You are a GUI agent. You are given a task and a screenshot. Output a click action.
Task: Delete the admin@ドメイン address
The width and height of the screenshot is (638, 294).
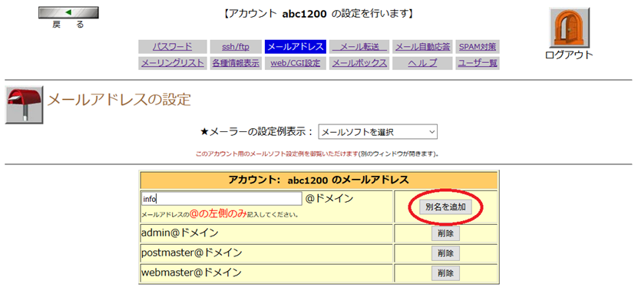tap(445, 234)
